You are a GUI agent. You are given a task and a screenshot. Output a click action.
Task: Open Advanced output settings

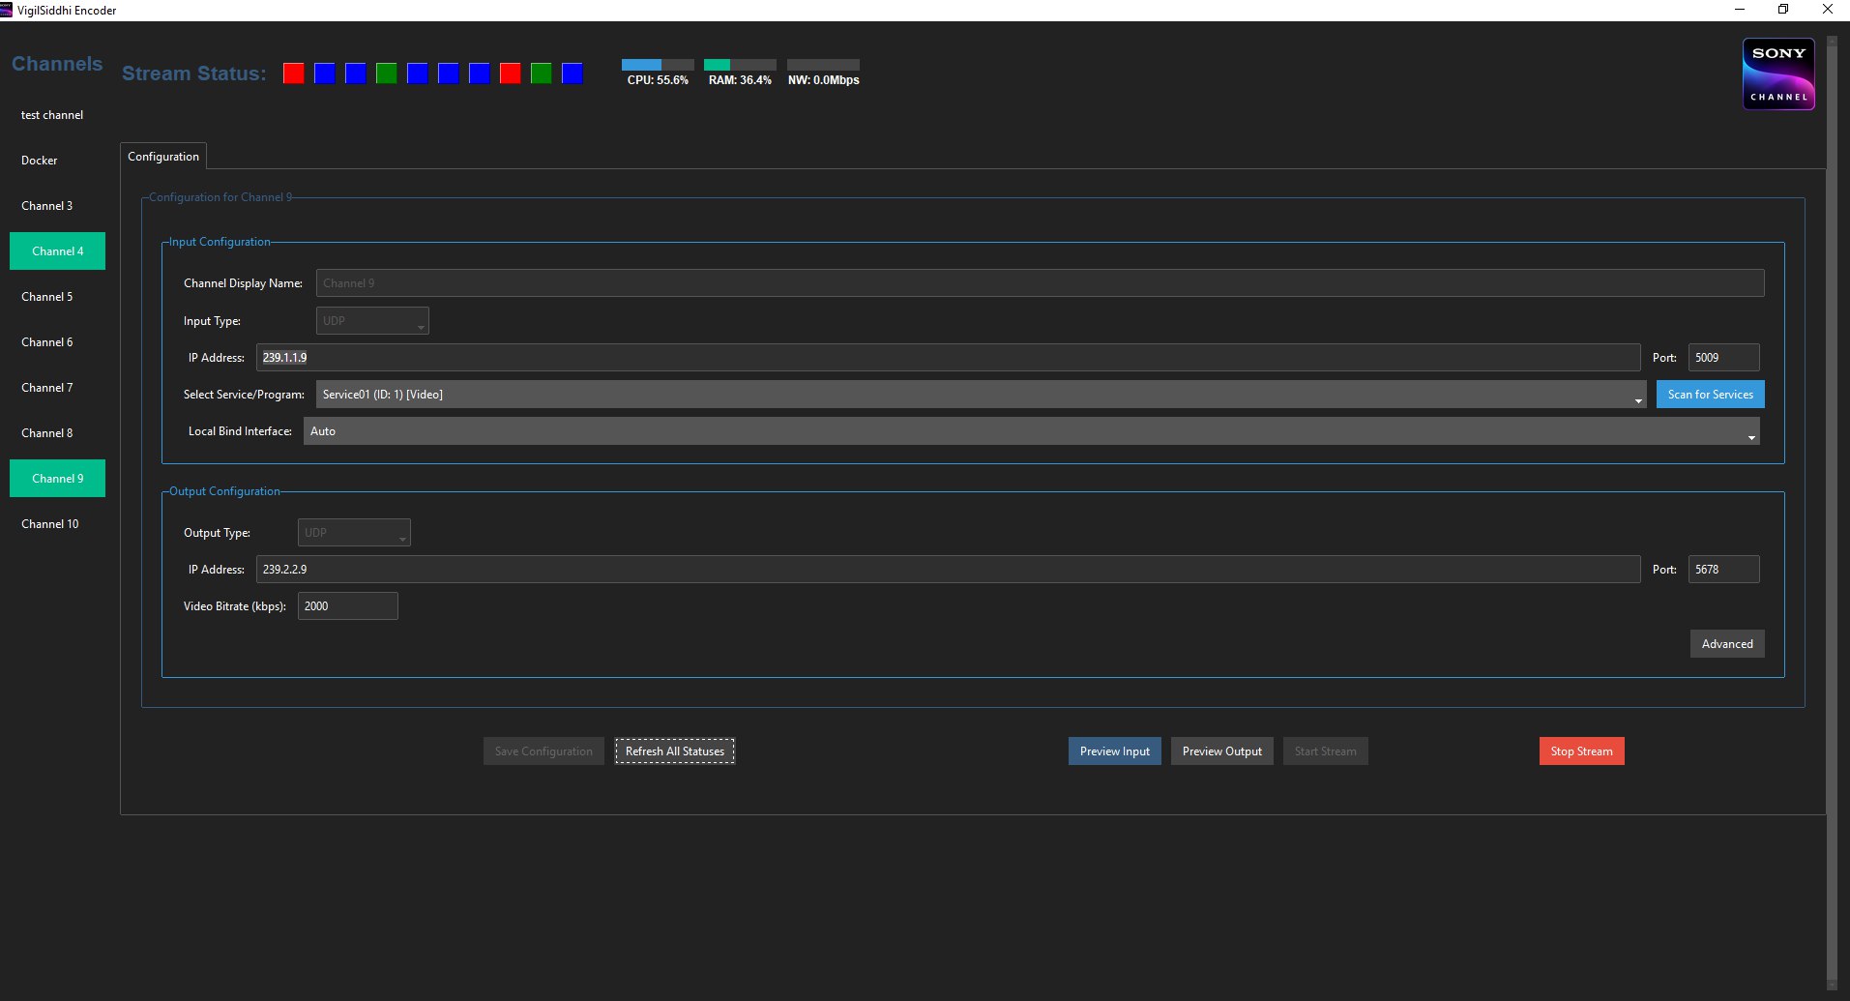coord(1726,643)
